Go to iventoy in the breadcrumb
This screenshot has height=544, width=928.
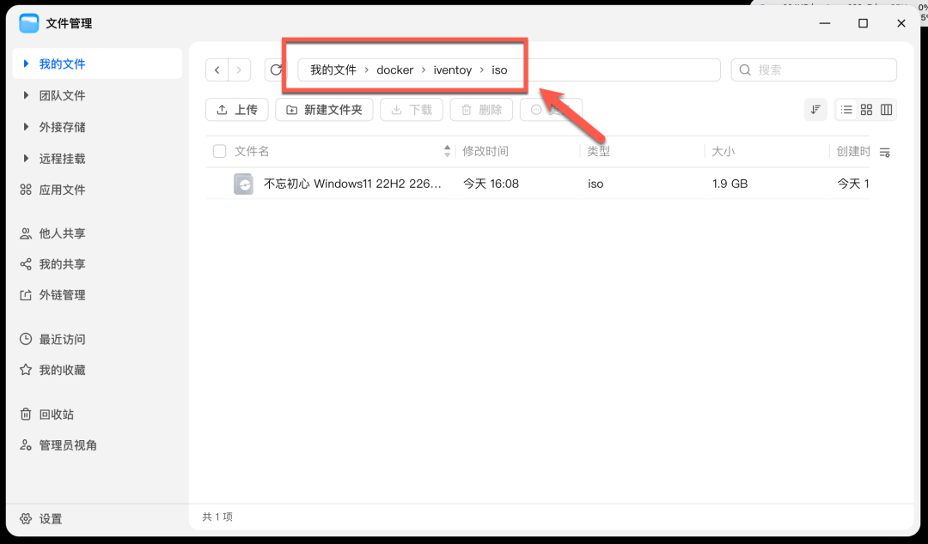[452, 70]
